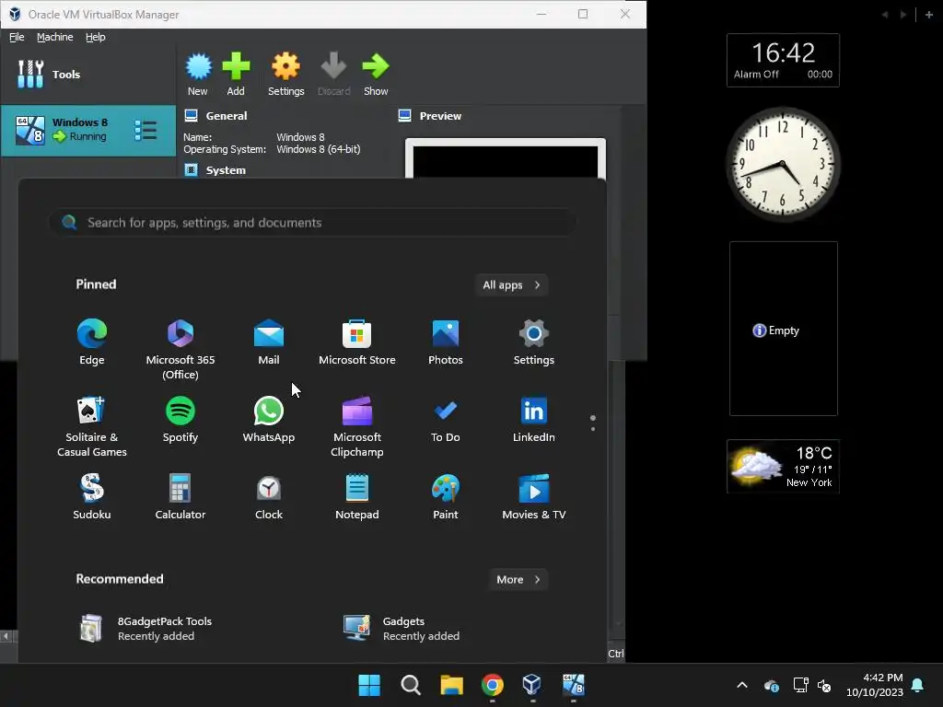
Task: Go to next pinned apps page dot
Action: 593,429
